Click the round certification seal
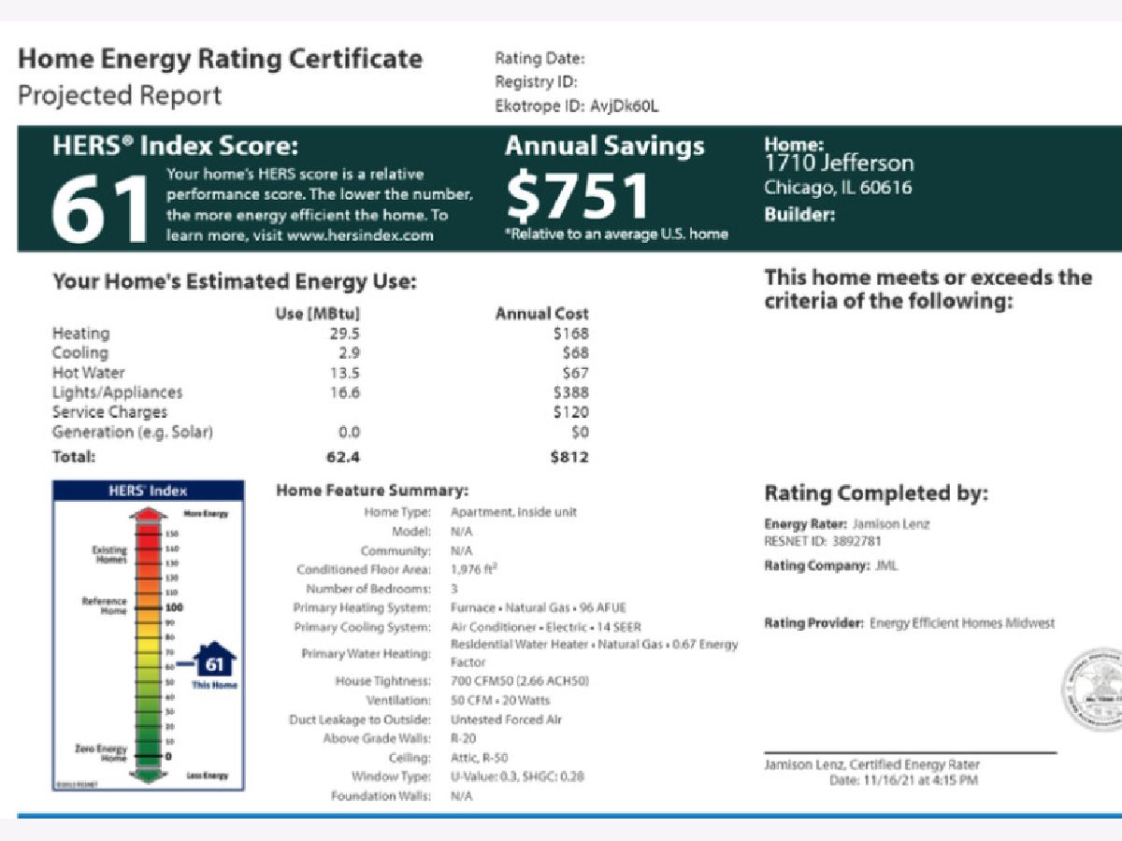 point(1092,692)
